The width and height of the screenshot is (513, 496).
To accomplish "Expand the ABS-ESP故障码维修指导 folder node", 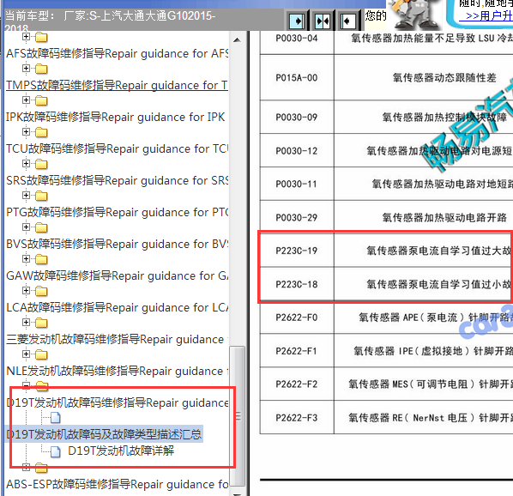I will 27,467.
